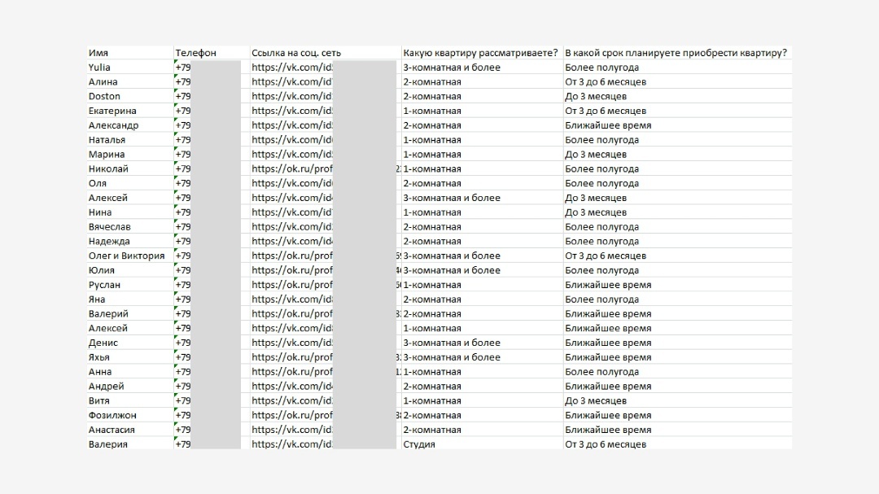This screenshot has width=879, height=494.
Task: Click "3-комнатная и более" in Yulia's row
Action: click(x=452, y=68)
